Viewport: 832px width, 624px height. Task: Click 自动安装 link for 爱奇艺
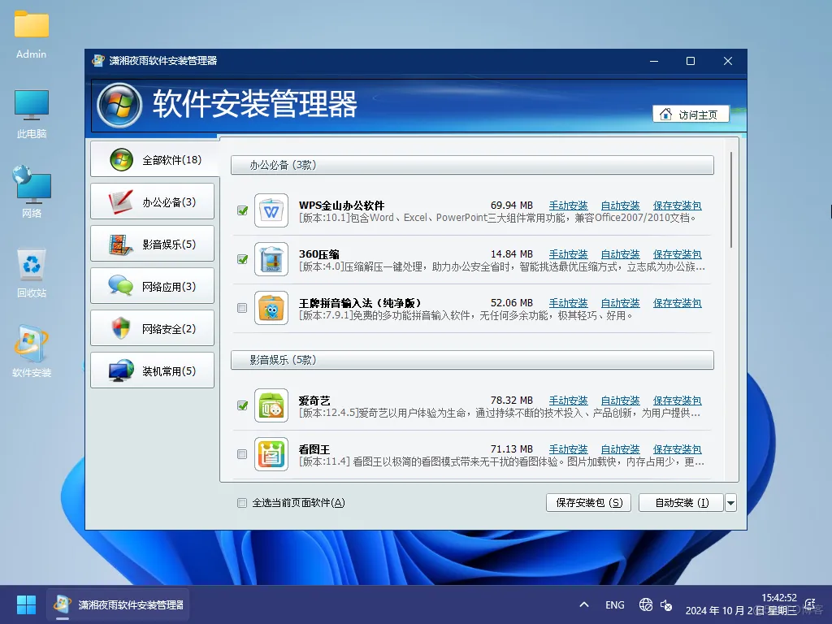620,401
